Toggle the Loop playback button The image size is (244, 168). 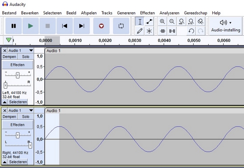(x=121, y=26)
